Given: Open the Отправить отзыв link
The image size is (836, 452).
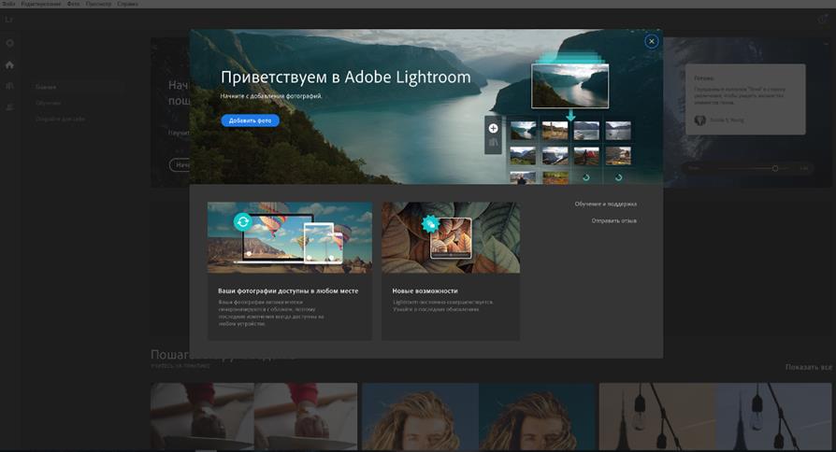Looking at the screenshot, I should pos(613,220).
